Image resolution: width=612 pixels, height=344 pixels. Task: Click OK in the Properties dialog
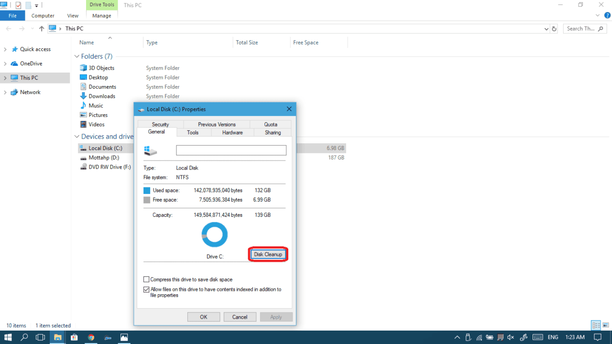click(203, 316)
